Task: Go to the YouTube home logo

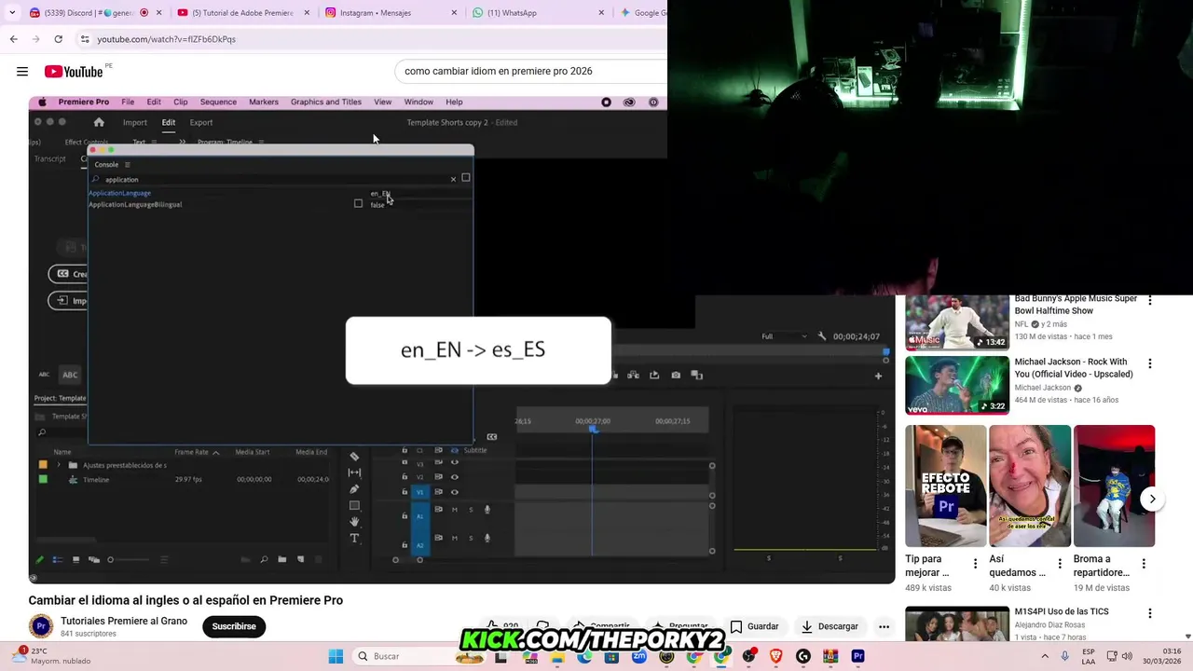Action: 74,72
